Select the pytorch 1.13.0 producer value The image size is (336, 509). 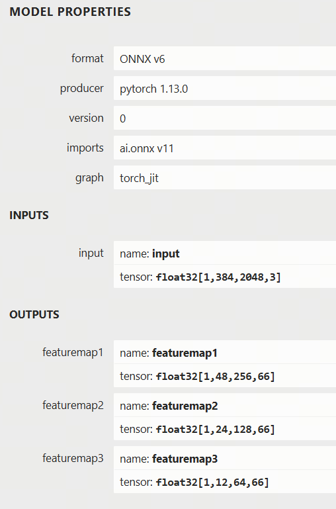point(225,88)
